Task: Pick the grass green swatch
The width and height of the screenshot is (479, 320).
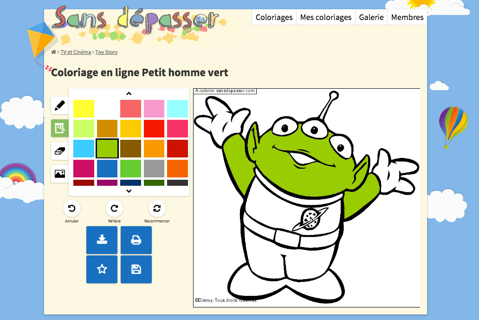Action: pos(130,169)
